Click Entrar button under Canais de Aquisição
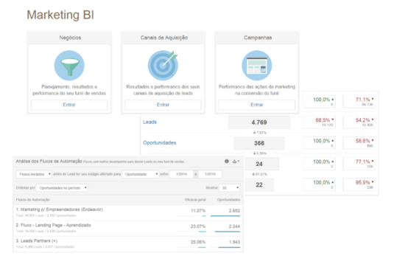The width and height of the screenshot is (394, 267). pyautogui.click(x=163, y=105)
